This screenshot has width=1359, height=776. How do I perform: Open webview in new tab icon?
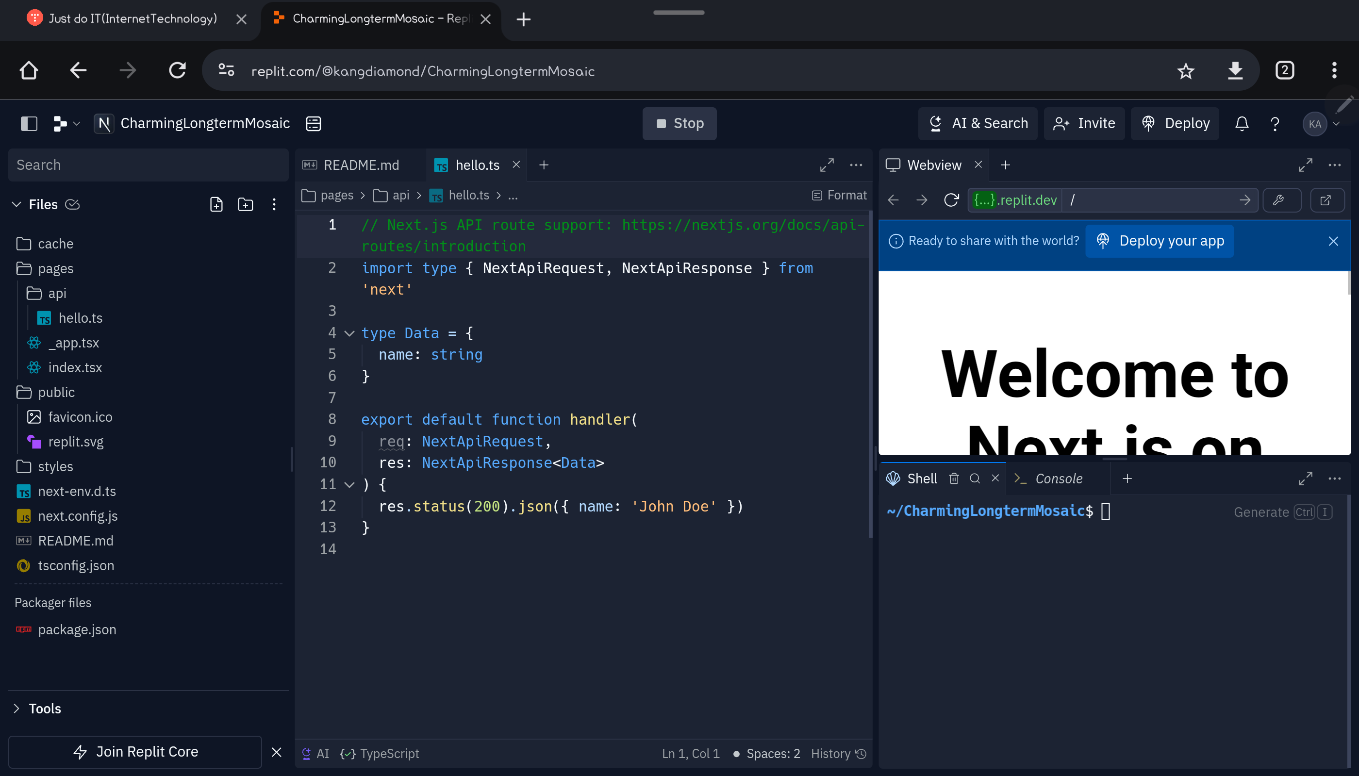[1326, 200]
